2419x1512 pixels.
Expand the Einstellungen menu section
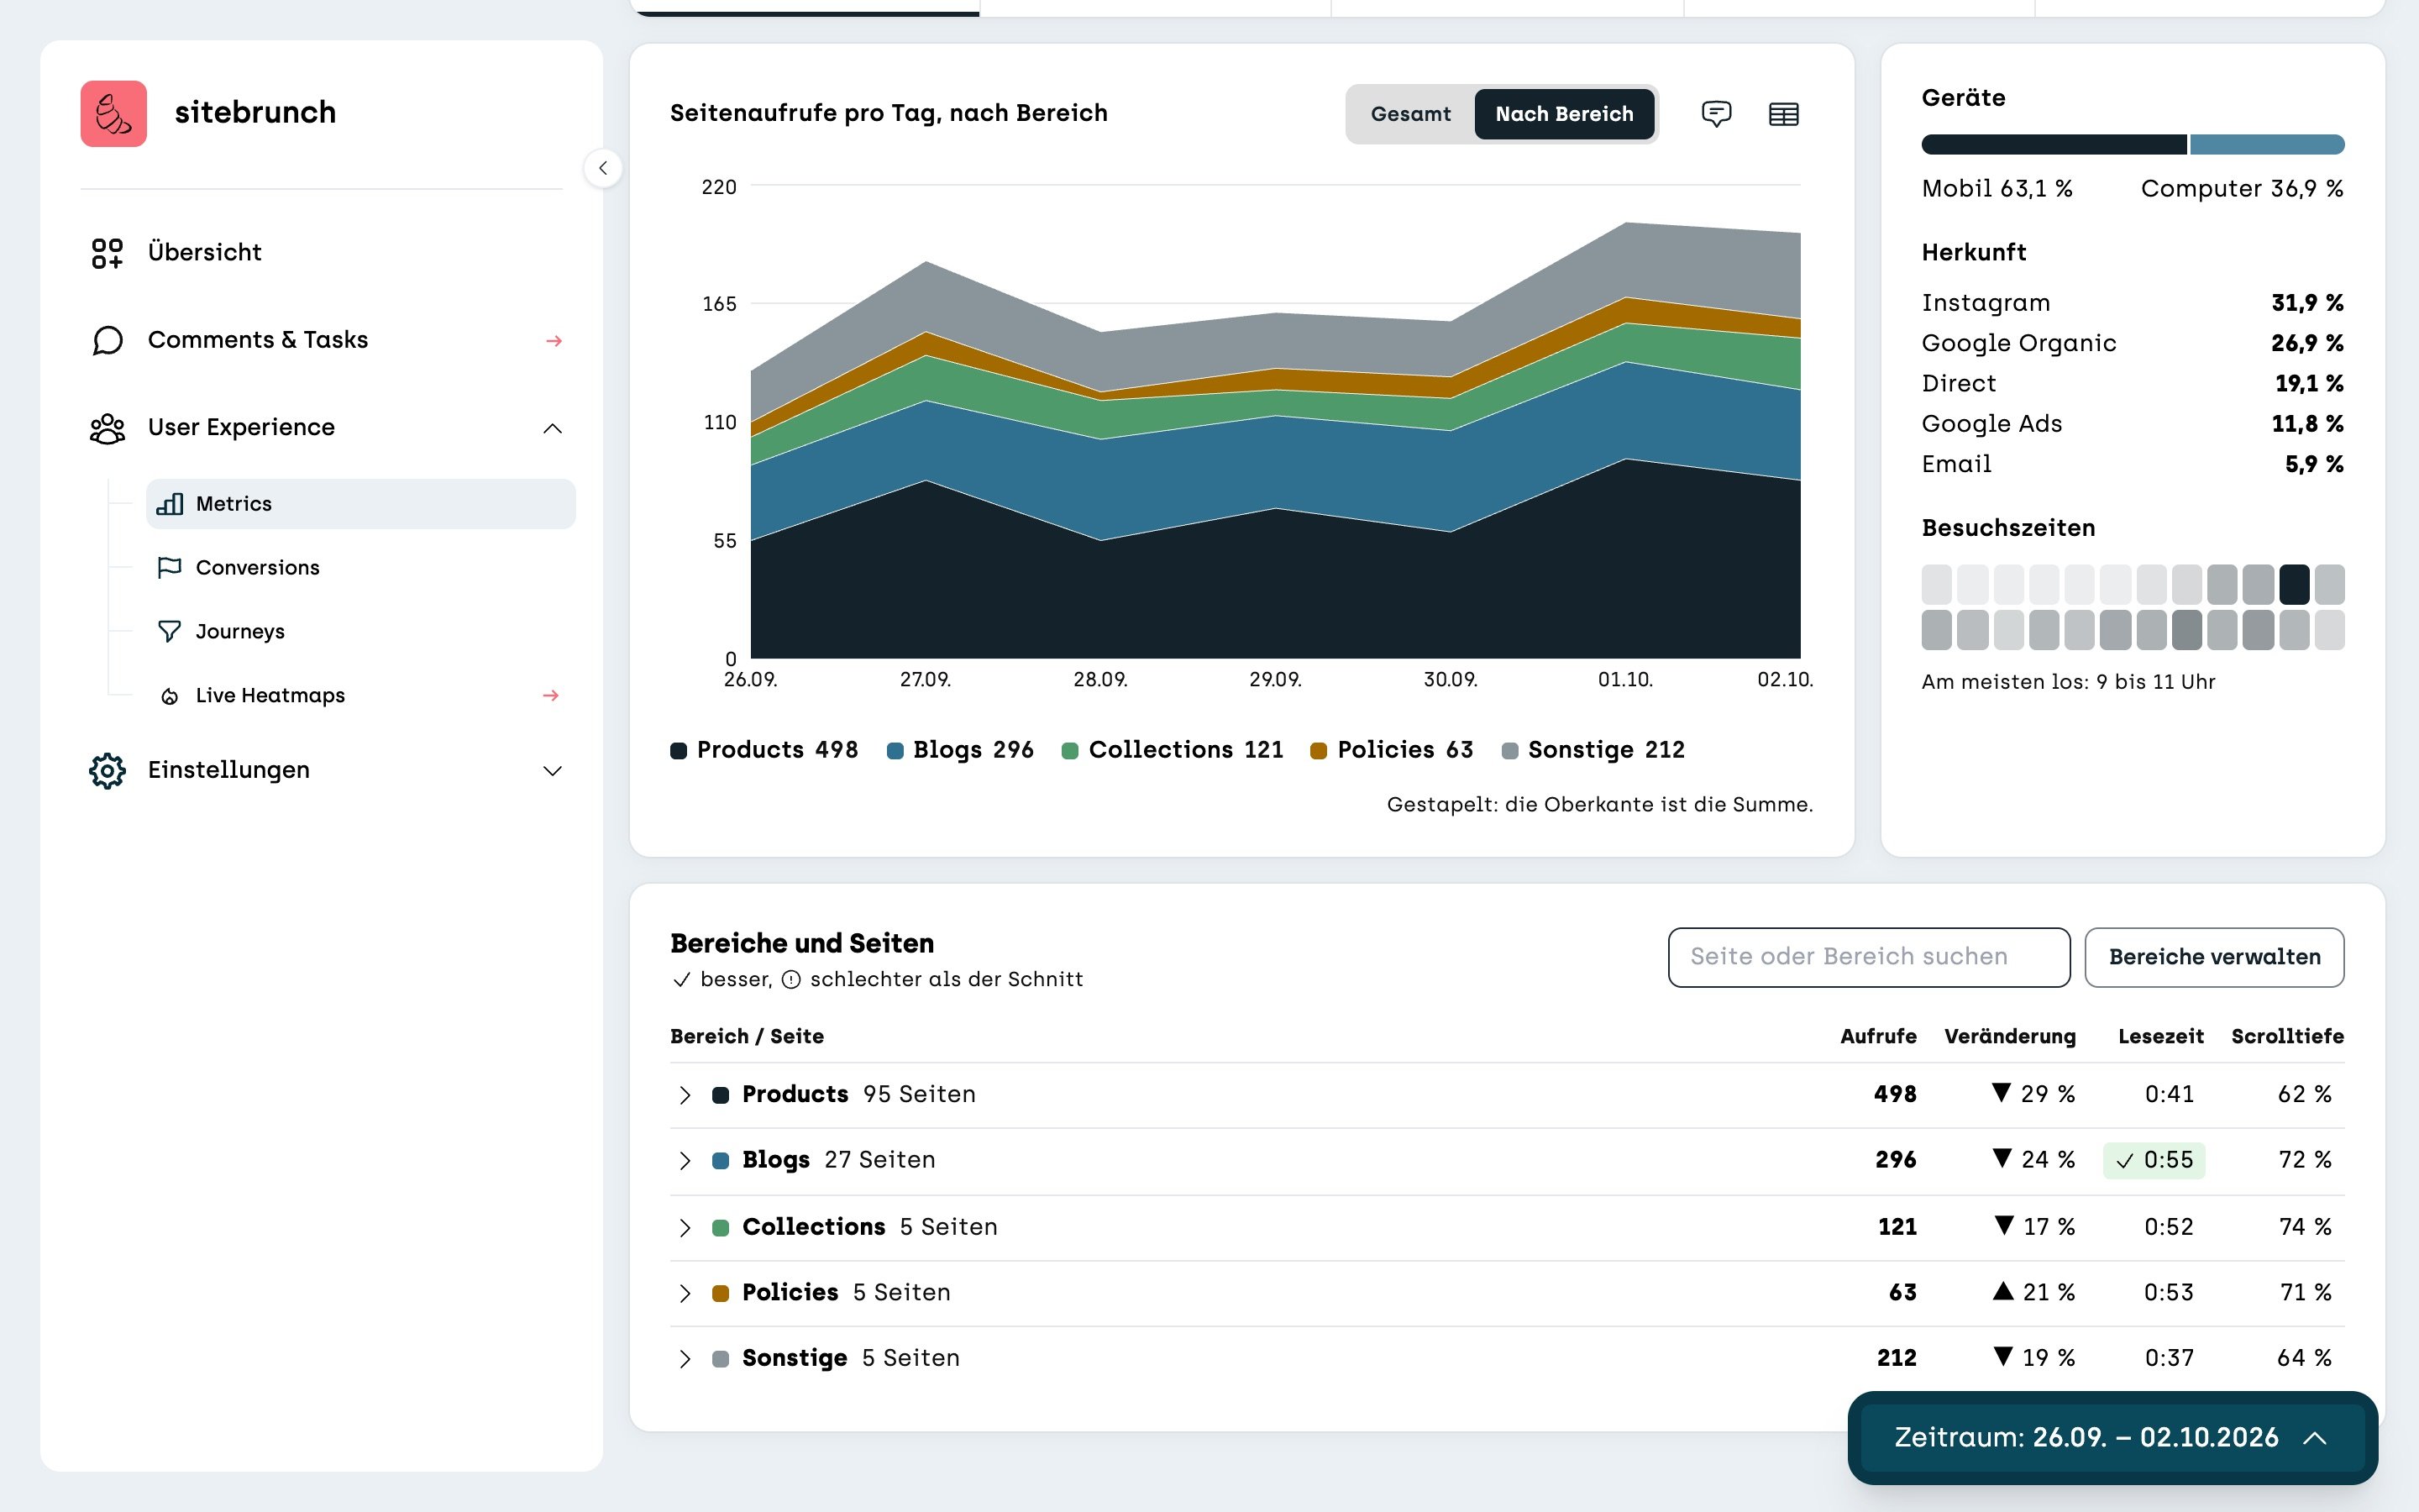553,771
